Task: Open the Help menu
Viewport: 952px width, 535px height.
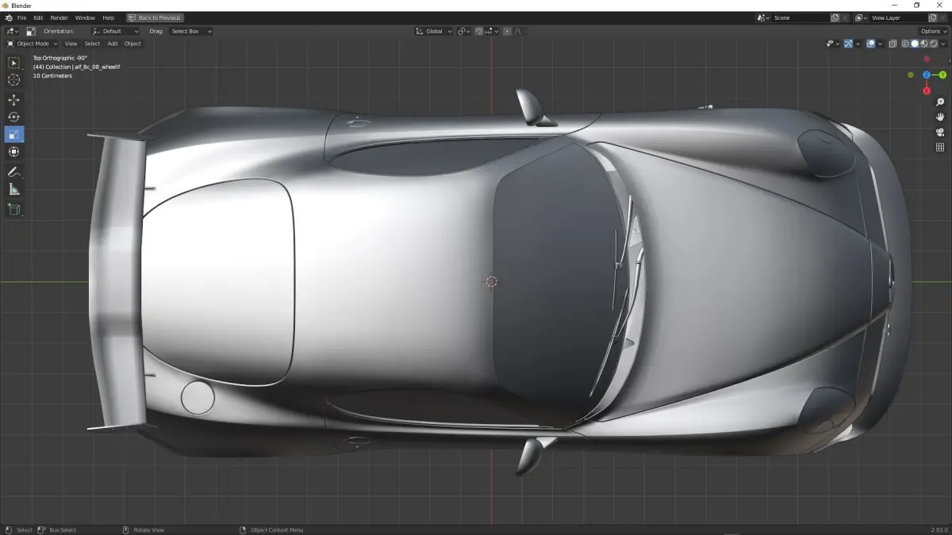Action: pyautogui.click(x=109, y=17)
